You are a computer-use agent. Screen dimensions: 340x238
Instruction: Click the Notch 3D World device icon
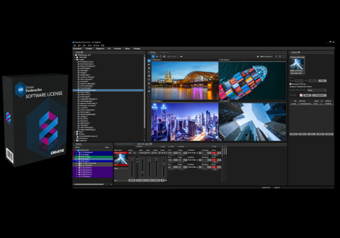coord(79,163)
